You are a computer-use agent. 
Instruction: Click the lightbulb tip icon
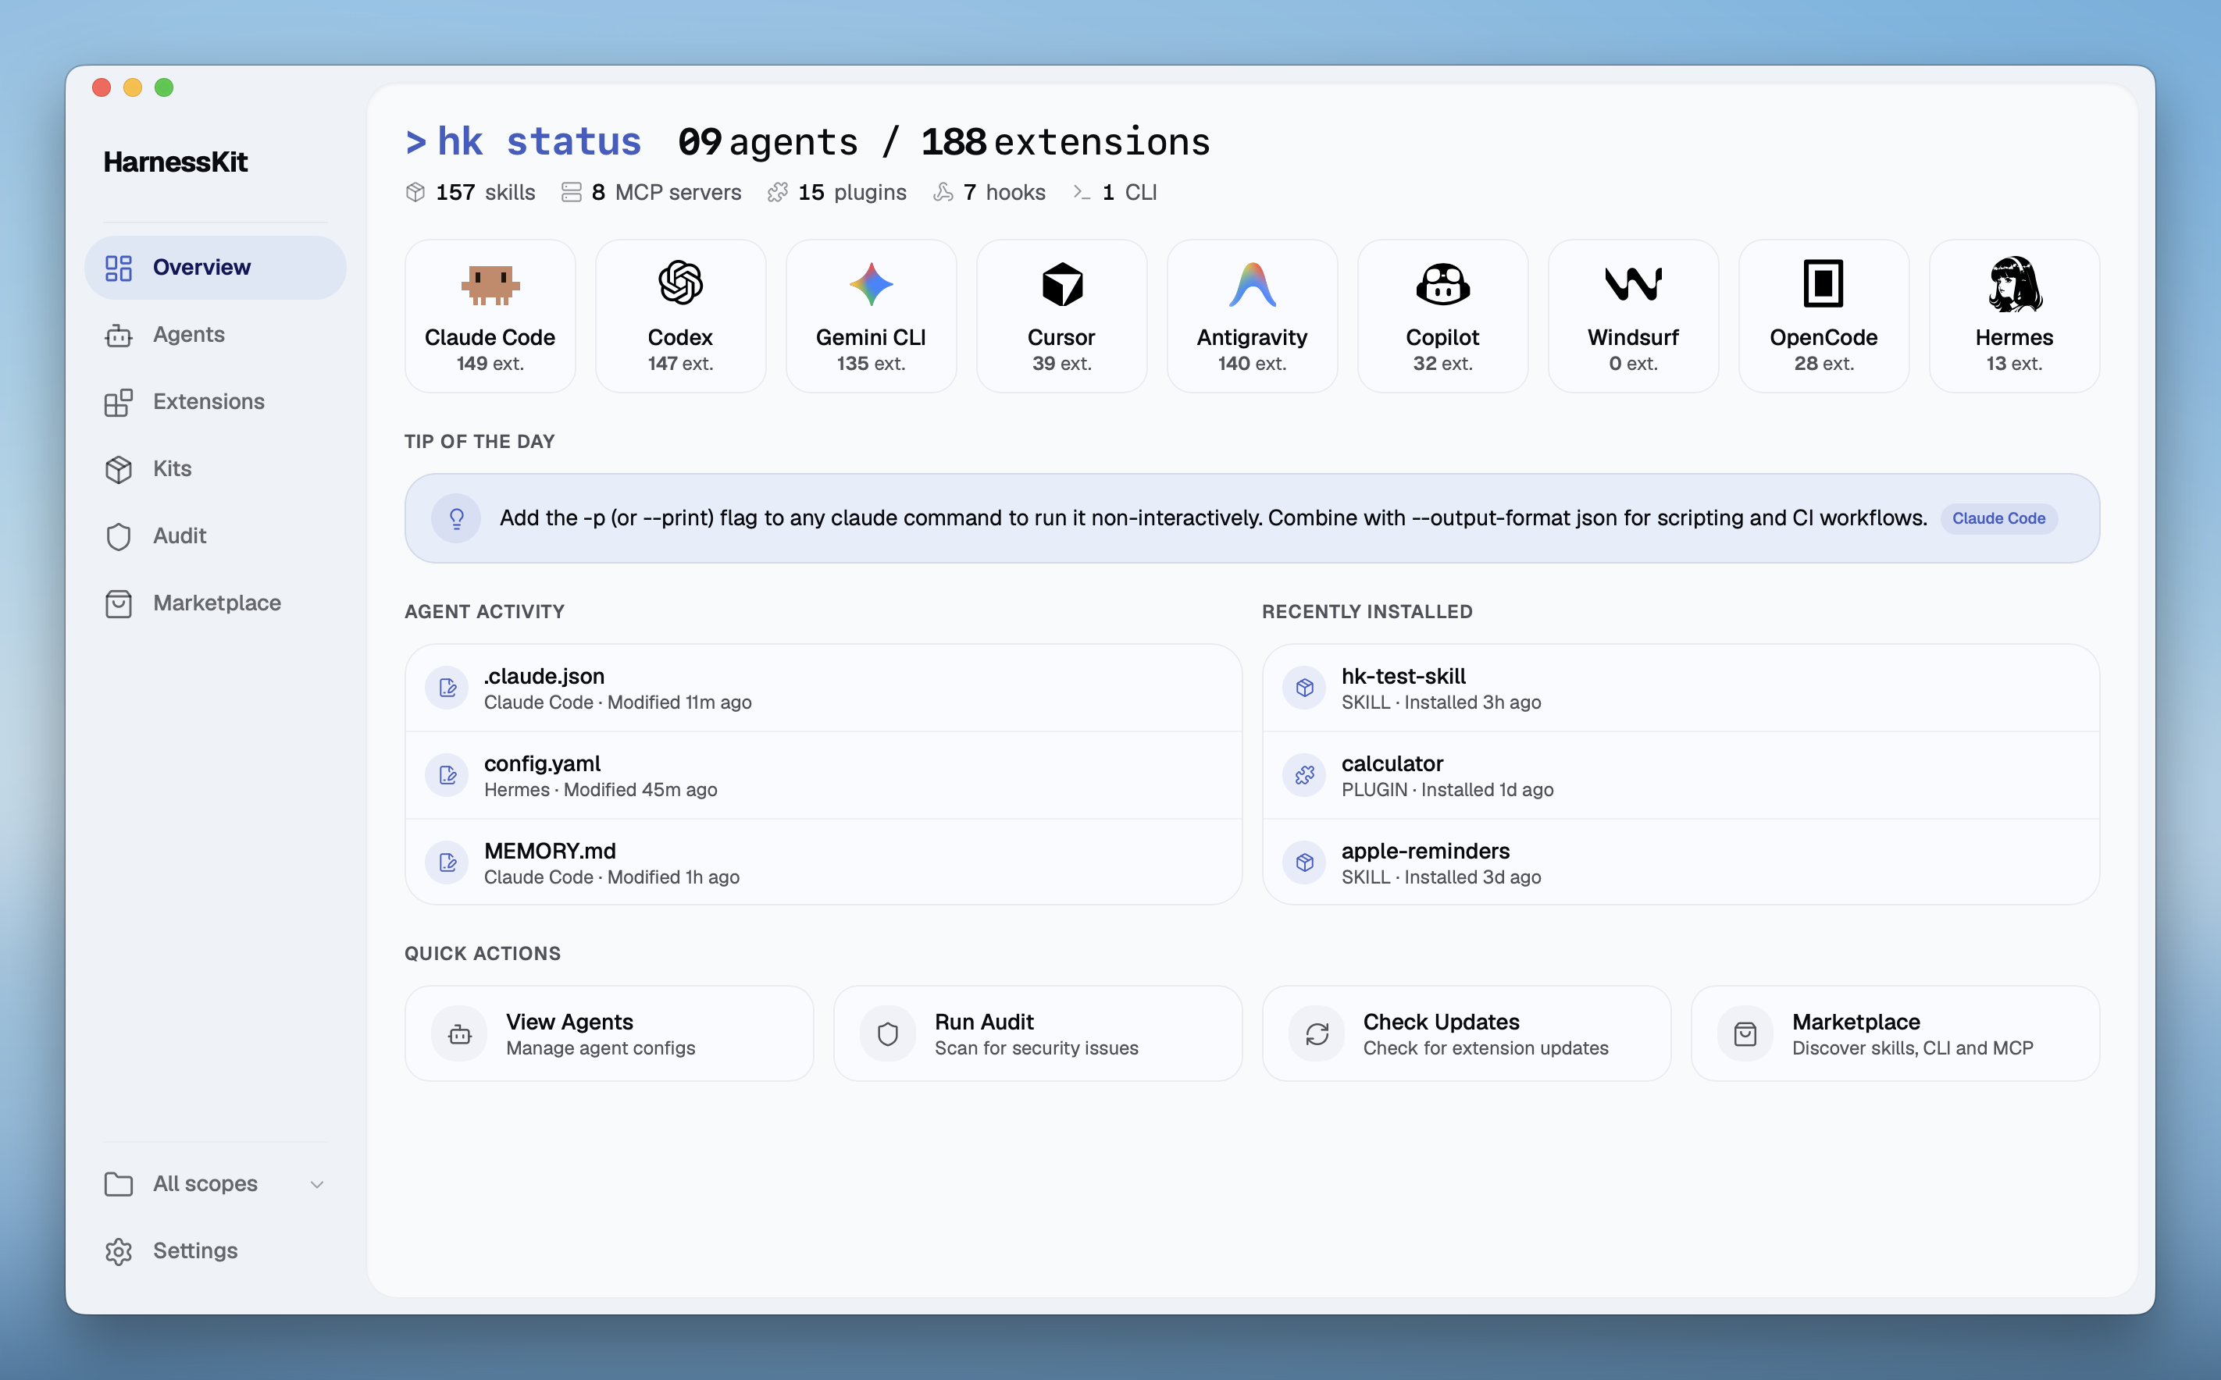456,518
